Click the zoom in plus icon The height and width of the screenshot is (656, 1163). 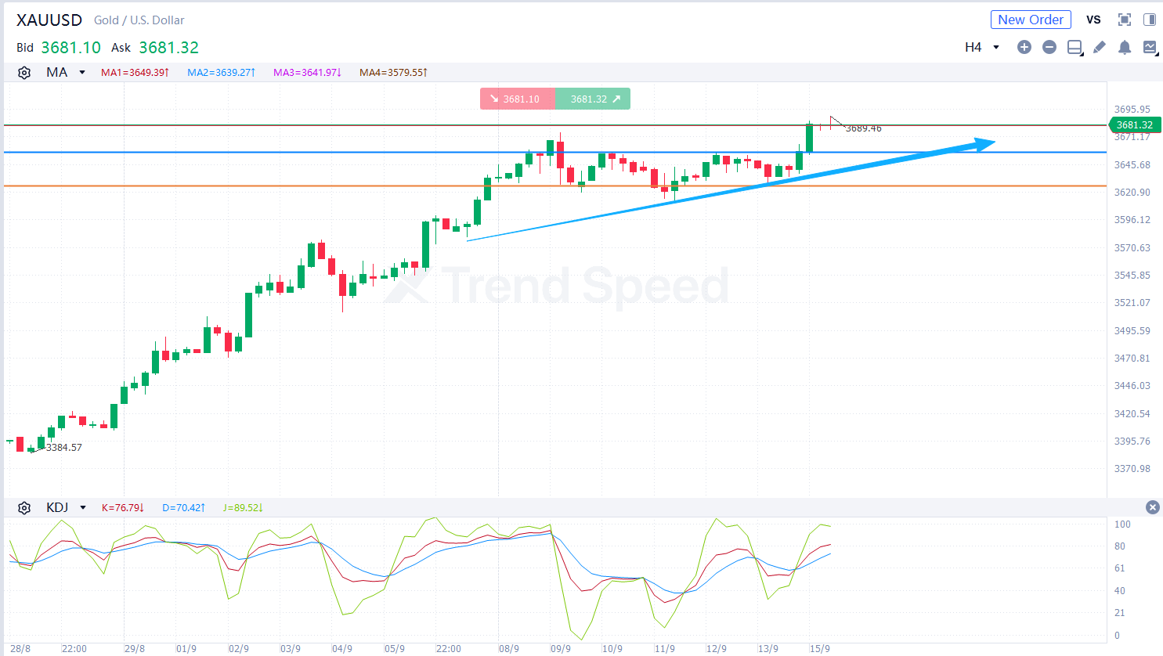[x=1024, y=47]
